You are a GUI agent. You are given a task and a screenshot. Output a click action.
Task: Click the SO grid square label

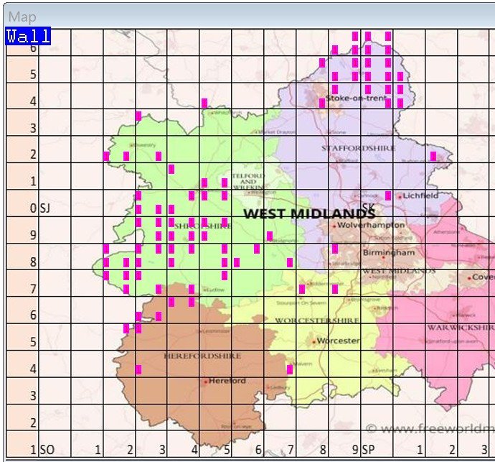(47, 450)
